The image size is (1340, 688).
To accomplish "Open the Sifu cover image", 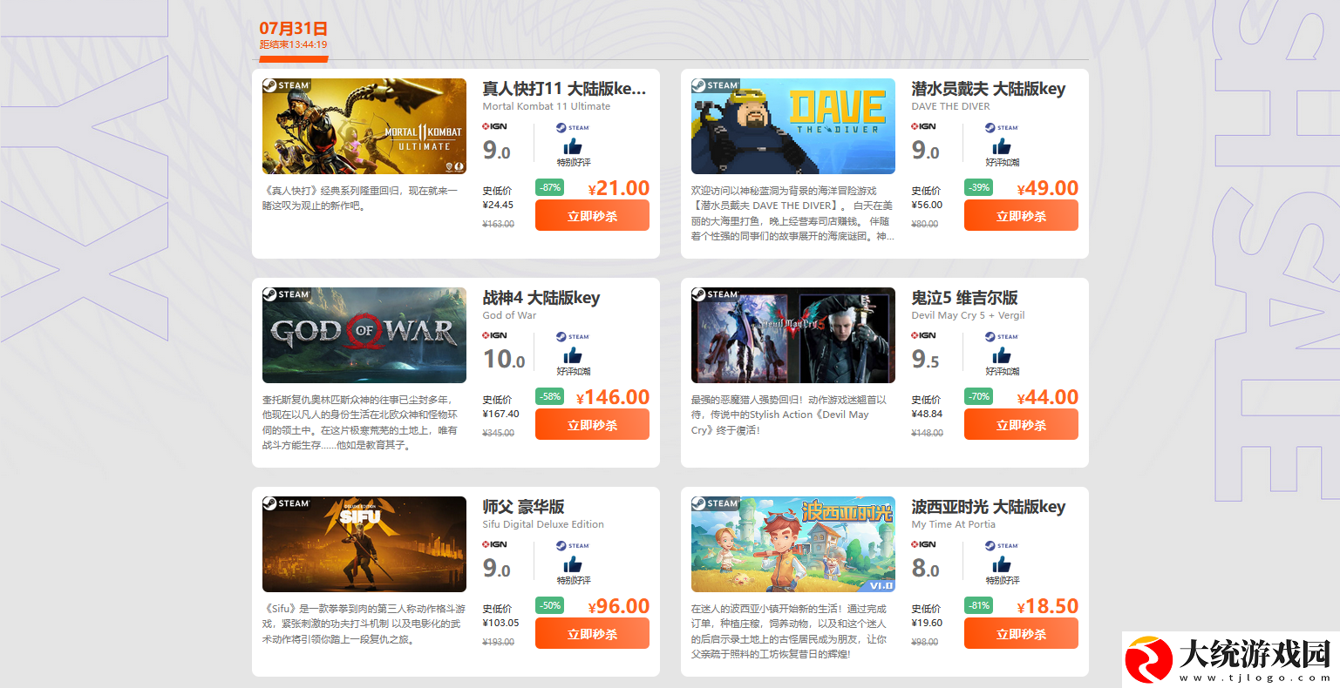I will click(364, 544).
